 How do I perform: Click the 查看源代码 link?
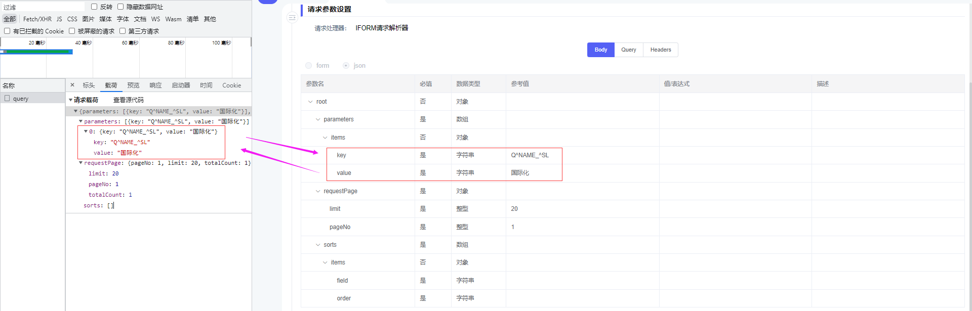pyautogui.click(x=128, y=100)
